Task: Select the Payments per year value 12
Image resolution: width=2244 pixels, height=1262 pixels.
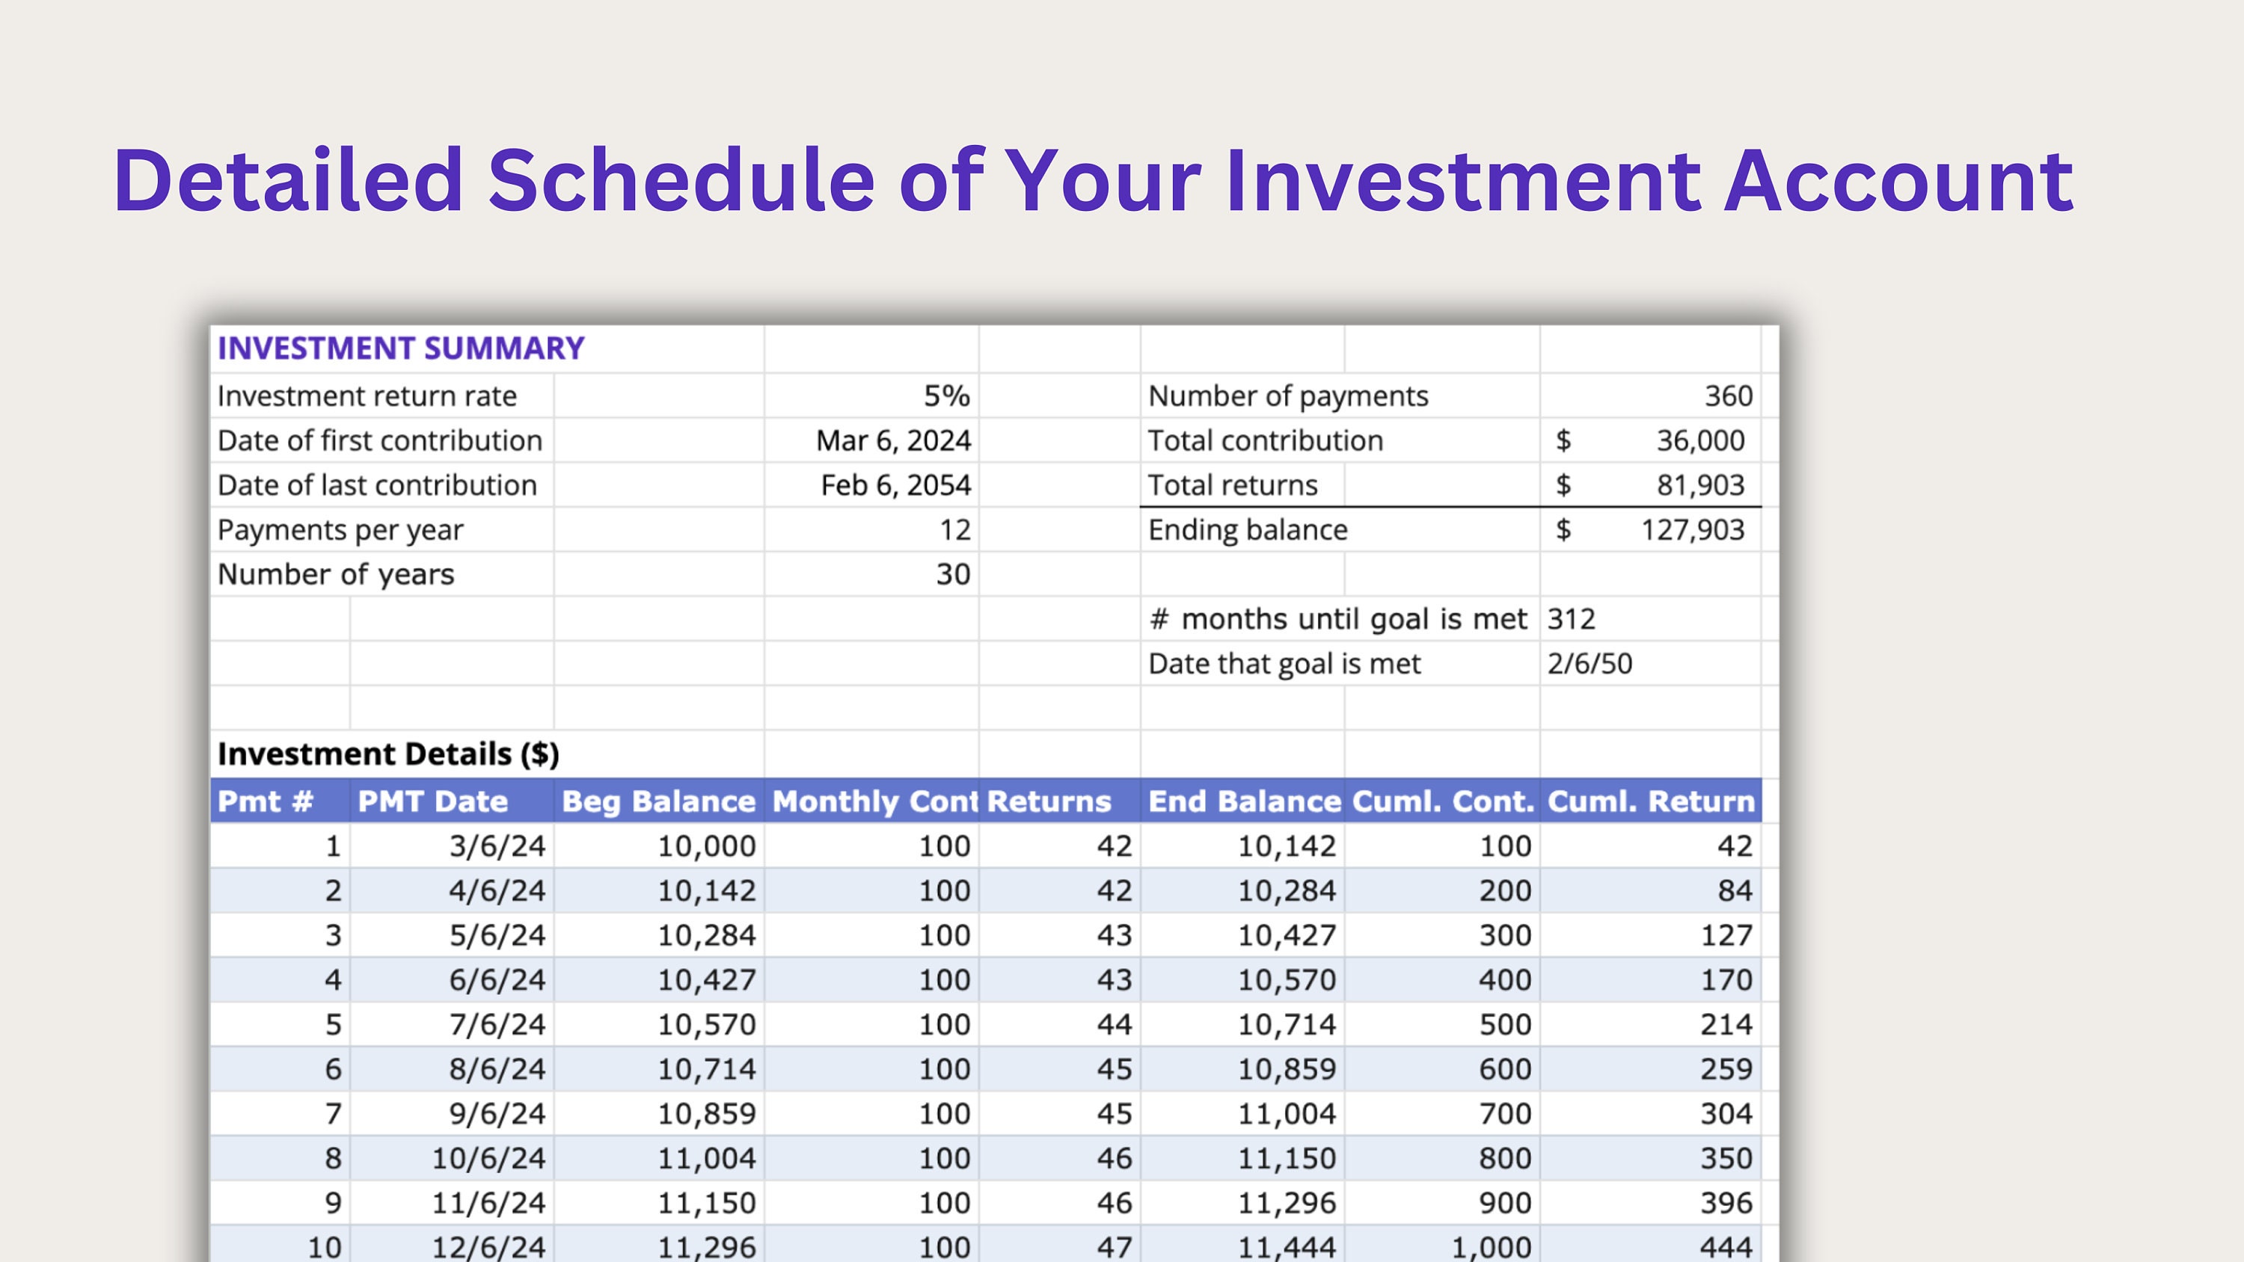Action: tap(956, 529)
